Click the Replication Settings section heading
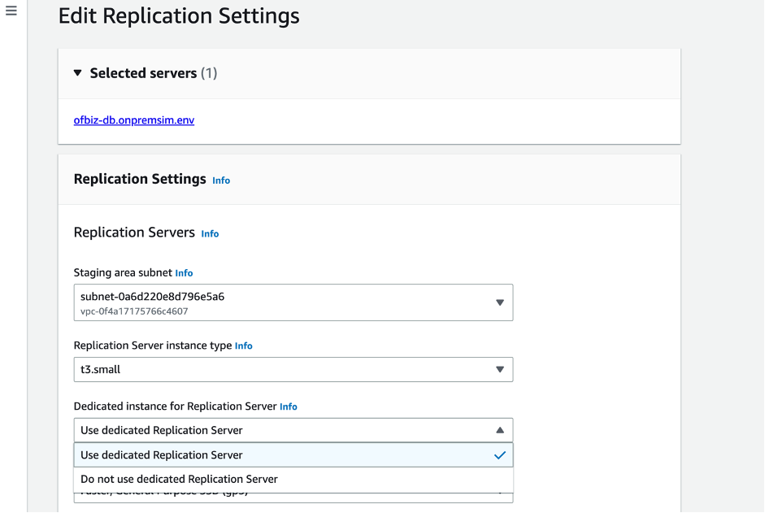 pos(140,179)
